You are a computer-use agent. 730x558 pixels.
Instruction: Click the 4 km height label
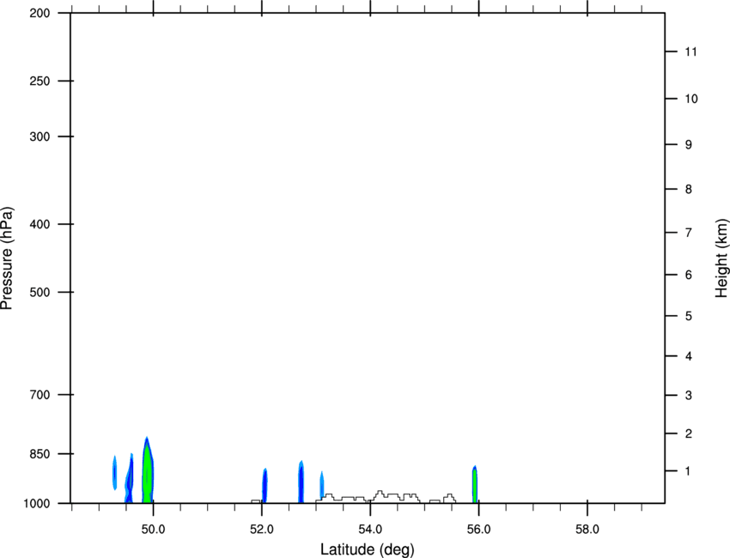point(689,356)
